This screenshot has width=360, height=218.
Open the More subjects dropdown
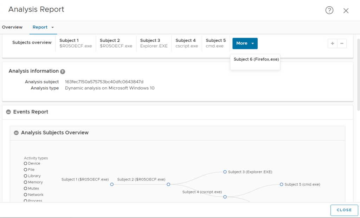point(245,43)
